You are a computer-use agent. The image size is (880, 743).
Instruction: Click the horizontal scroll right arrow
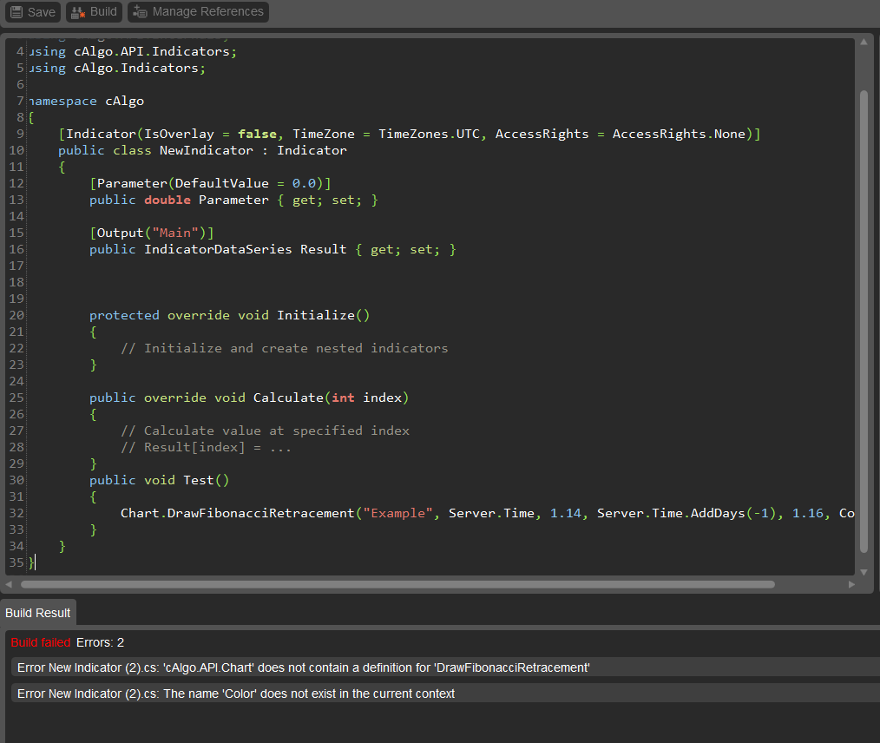pyautogui.click(x=851, y=584)
